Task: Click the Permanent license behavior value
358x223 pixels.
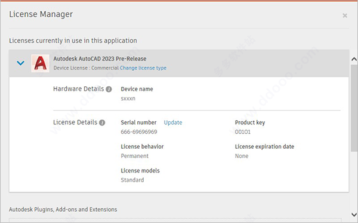Action: [135, 156]
